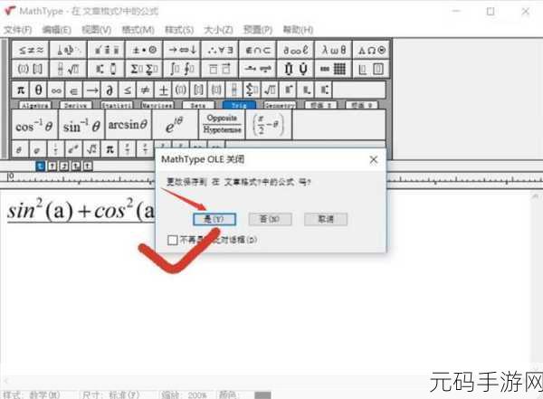Open the logical symbols palette (∴∀∃)
Viewport: 543px width, 399px height.
point(220,51)
